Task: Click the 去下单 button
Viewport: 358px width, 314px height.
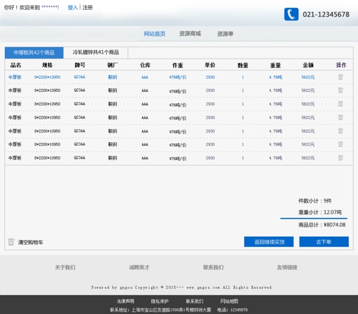Action: click(324, 242)
